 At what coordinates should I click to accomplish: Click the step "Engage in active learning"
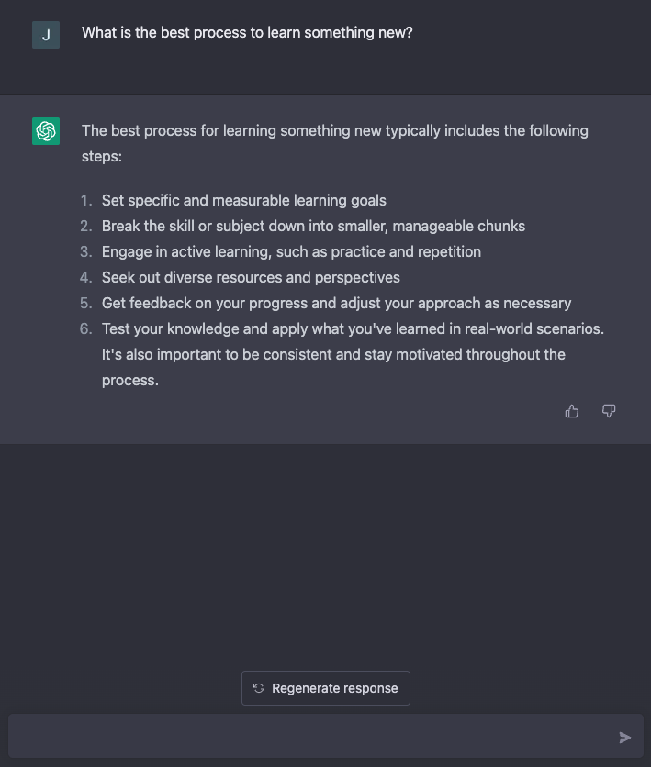tap(291, 251)
